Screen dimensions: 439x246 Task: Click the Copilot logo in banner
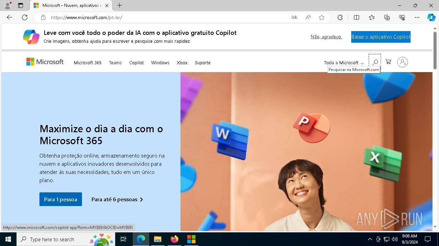31,37
